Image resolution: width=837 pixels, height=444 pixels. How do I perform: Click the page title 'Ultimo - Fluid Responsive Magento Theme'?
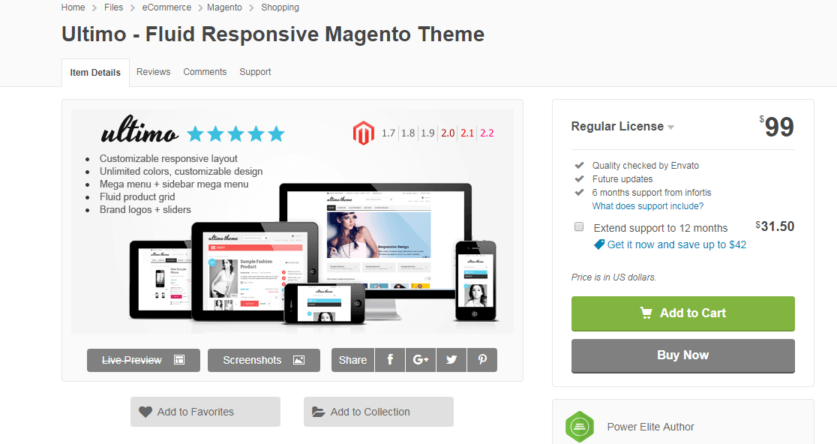pos(273,34)
